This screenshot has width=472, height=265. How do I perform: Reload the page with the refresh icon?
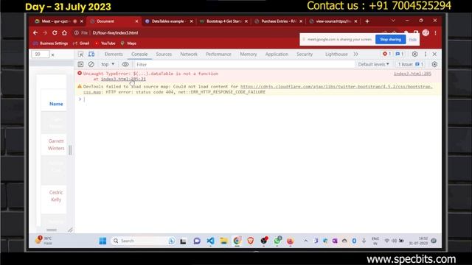55,32
